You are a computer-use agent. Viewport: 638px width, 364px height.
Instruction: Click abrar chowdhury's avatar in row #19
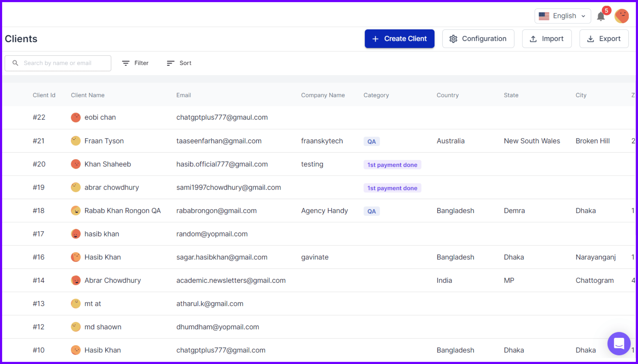[76, 187]
